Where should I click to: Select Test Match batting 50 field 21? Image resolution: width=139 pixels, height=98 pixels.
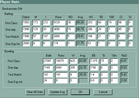(101, 36)
